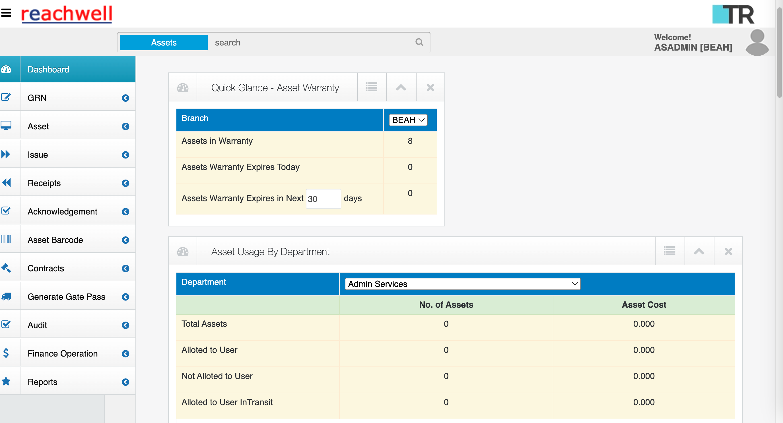Viewport: 783px width, 423px height.
Task: Open the hamburger menu at top left
Action: (x=6, y=12)
